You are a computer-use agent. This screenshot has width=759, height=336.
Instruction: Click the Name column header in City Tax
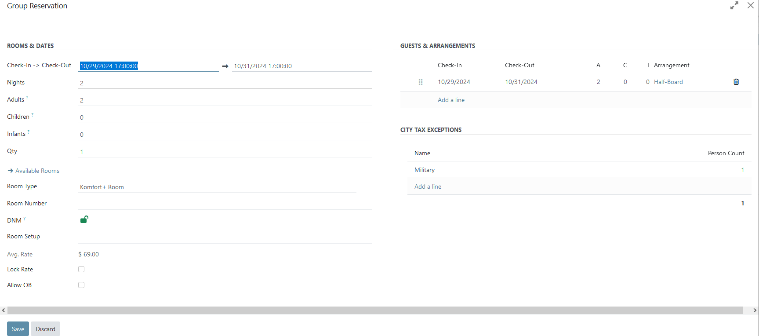click(422, 153)
